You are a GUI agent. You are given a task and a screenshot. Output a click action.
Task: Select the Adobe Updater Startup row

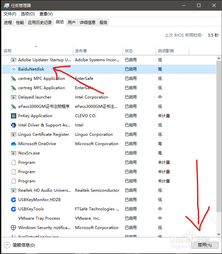[109, 60]
